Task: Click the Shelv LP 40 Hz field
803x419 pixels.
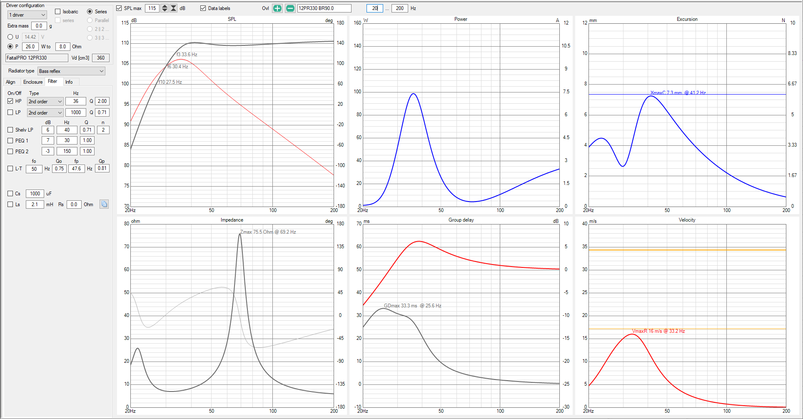Action: click(67, 130)
